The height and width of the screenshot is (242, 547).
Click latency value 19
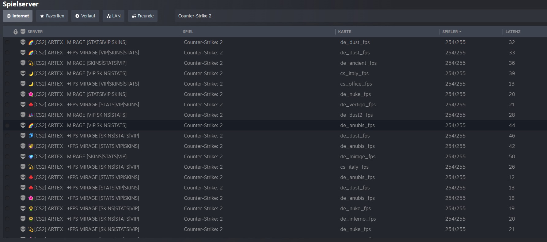(x=512, y=208)
